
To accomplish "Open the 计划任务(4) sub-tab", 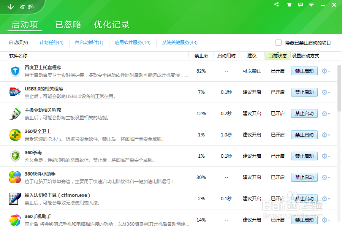I will (x=51, y=43).
